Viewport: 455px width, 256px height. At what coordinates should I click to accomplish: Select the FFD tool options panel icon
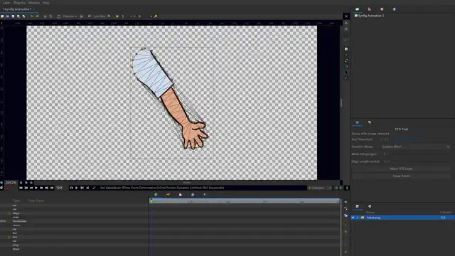pos(357,122)
